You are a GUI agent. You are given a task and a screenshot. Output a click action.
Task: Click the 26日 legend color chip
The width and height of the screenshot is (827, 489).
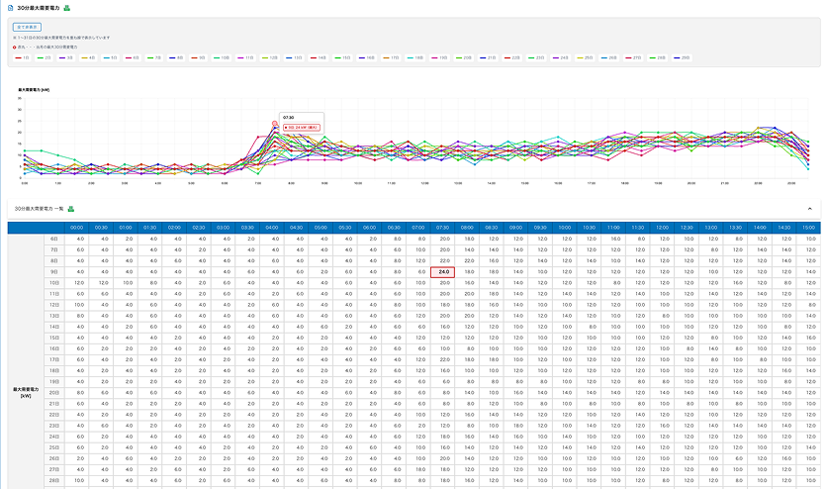click(607, 58)
